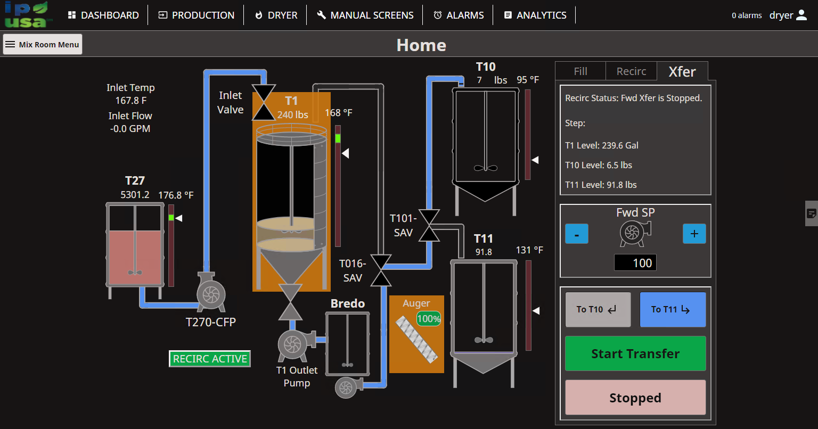Click the Bredo tank graphic

pos(347,343)
